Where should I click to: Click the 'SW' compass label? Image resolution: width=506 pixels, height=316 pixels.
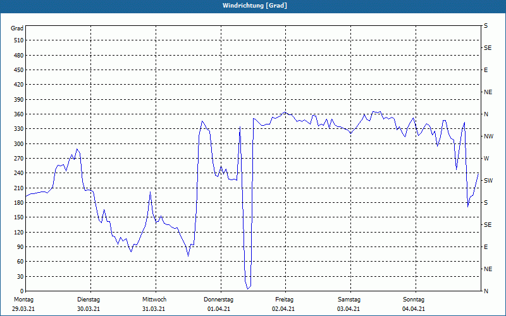point(488,181)
